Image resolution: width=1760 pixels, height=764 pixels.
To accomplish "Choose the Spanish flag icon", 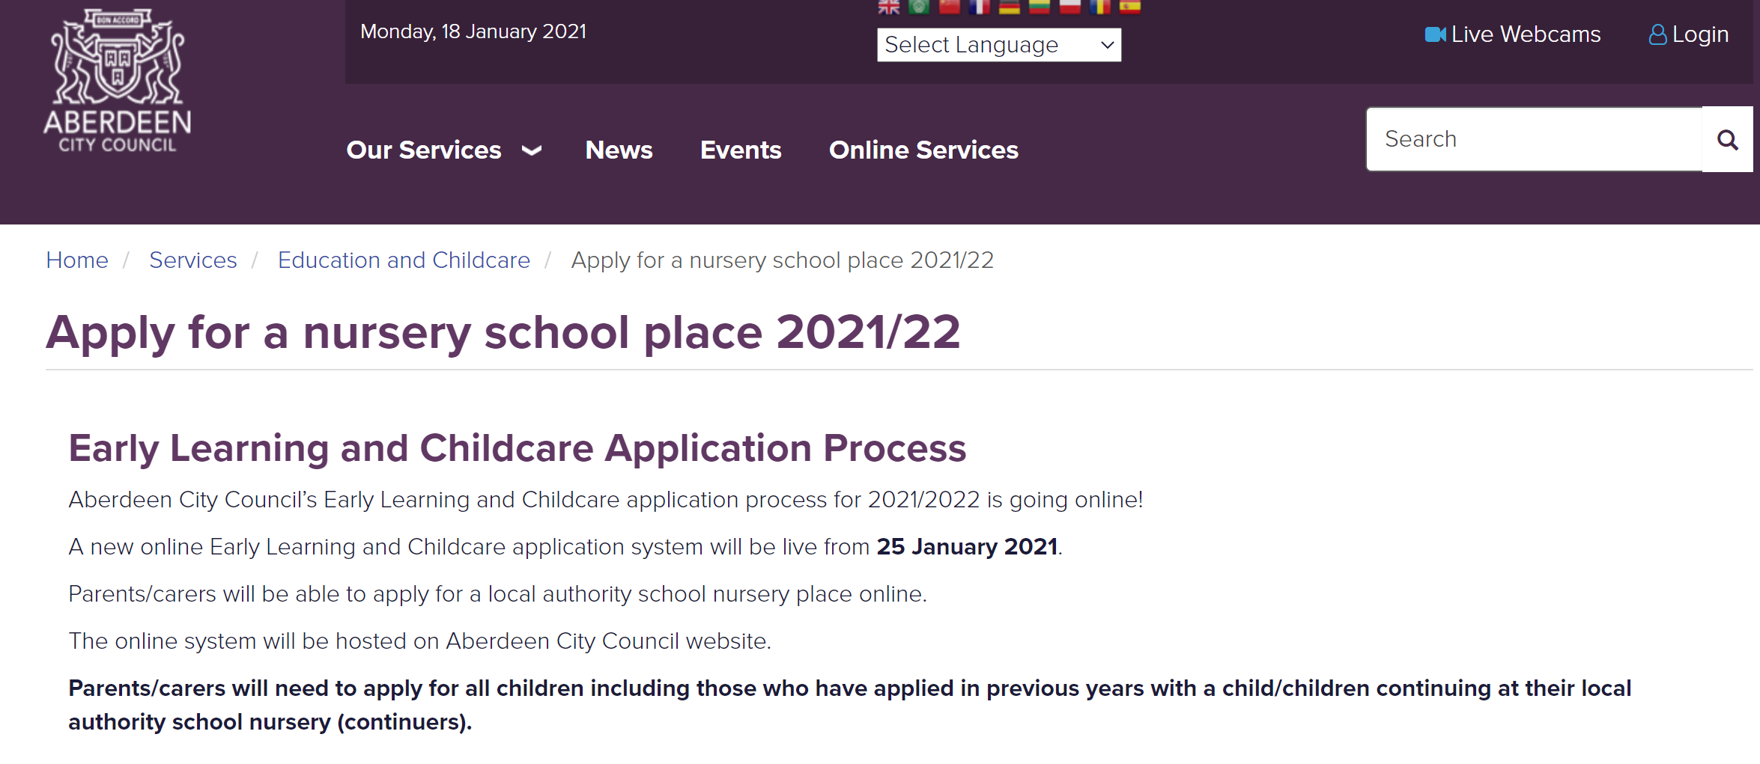I will [1130, 7].
